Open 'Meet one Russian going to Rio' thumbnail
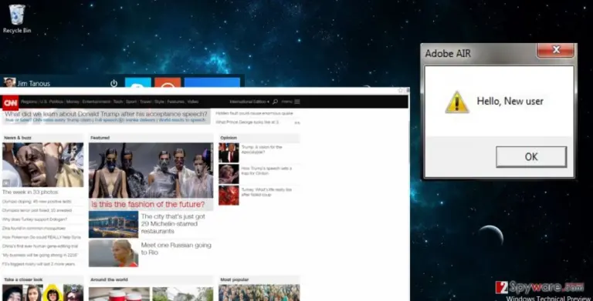 tap(114, 253)
